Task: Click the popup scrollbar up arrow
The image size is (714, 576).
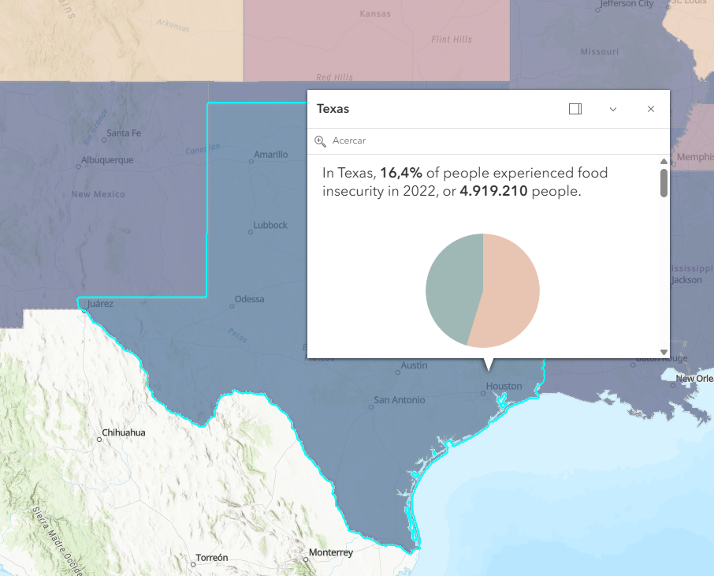Action: (x=664, y=162)
